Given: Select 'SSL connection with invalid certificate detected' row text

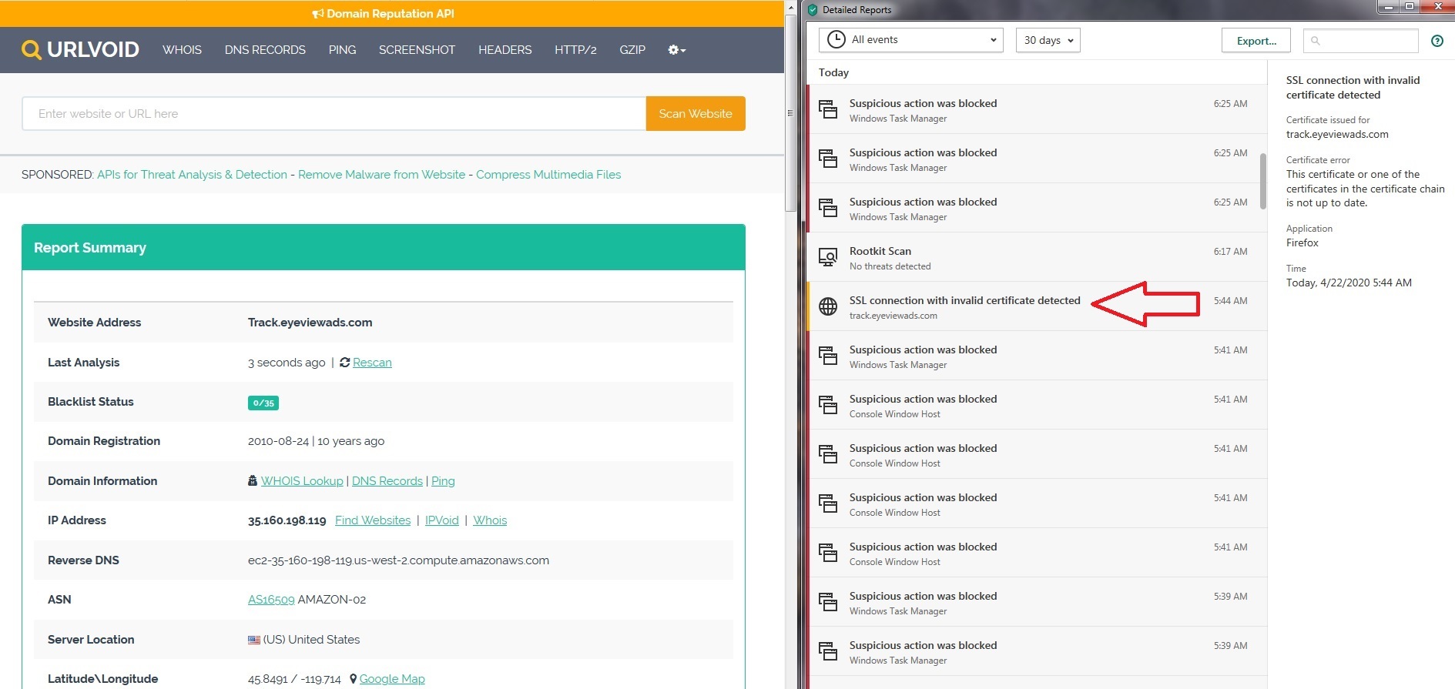Looking at the screenshot, I should [x=964, y=300].
